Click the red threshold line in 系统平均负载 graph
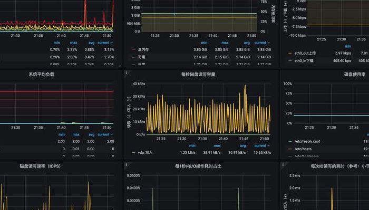The image size is (369, 210). 57,92
